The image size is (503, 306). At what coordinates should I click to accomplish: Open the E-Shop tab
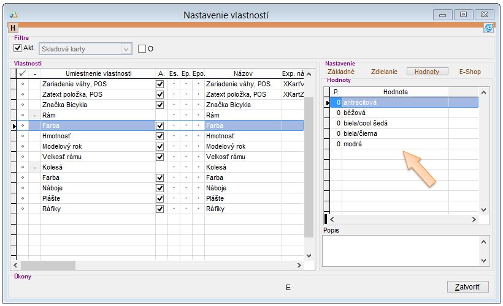(470, 72)
